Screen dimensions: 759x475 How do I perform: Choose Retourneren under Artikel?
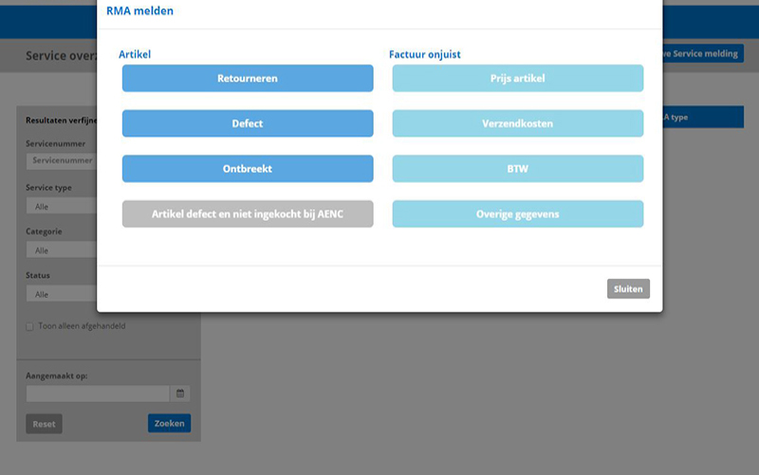click(248, 79)
